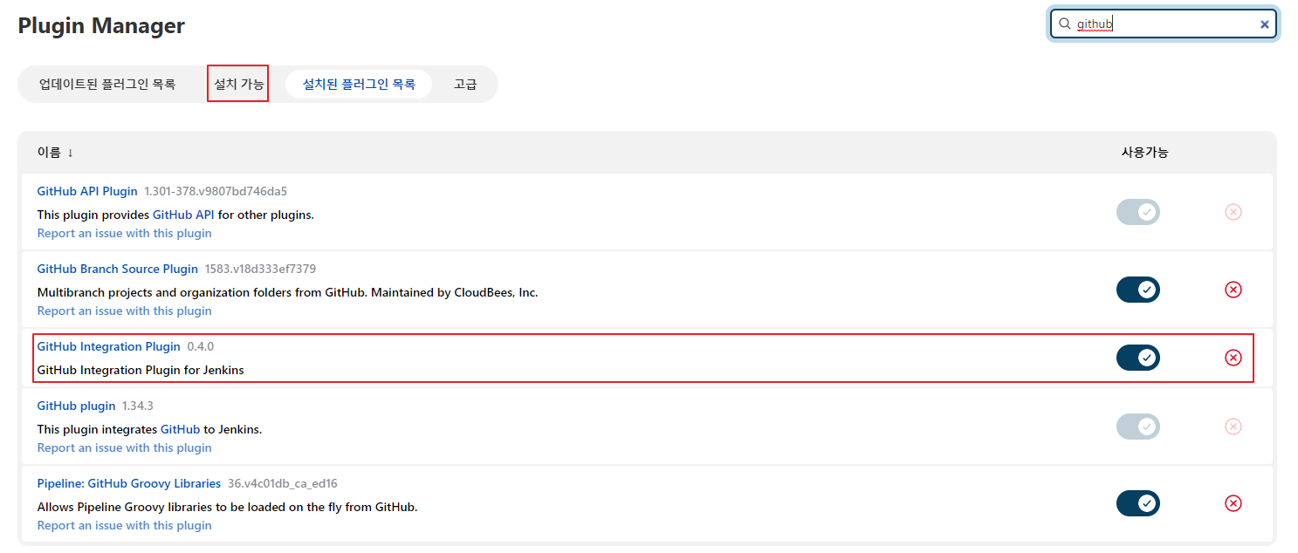The width and height of the screenshot is (1298, 553).
Task: Open the GitHub API Plugin link
Action: point(87,191)
